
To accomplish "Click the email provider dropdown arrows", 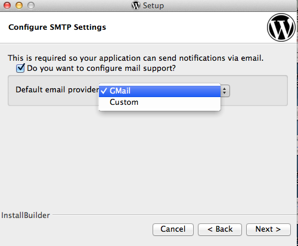I will 225,91.
